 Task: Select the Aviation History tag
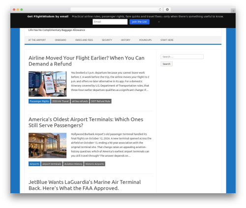(73, 164)
